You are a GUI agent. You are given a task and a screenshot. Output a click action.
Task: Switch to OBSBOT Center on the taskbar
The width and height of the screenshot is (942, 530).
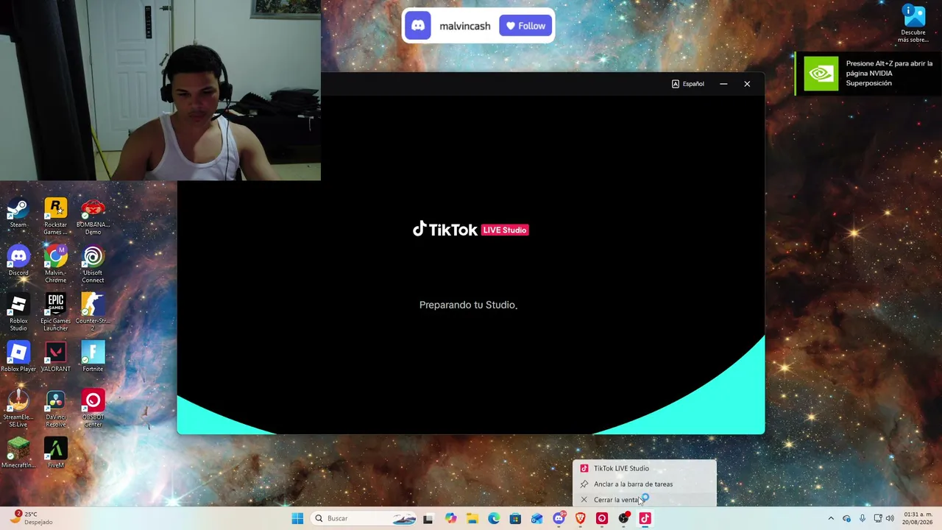point(602,518)
